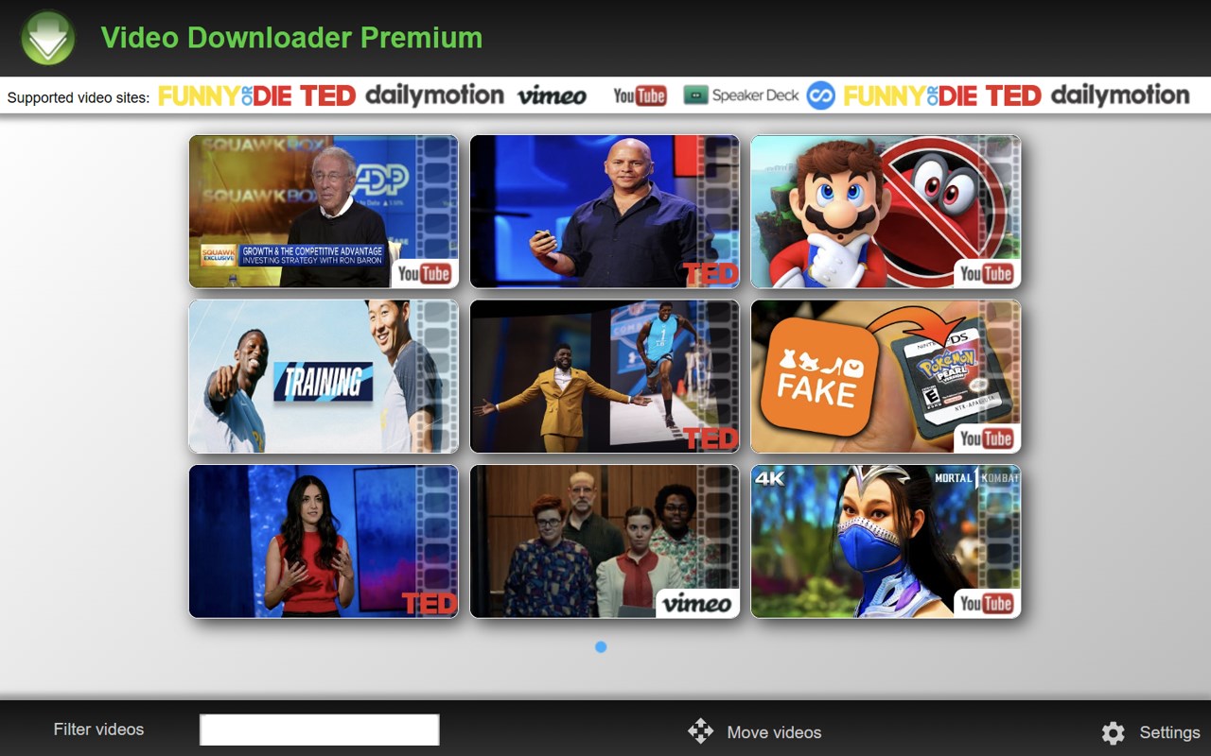1211x756 pixels.
Task: Click the blue infinity loop site icon
Action: pos(820,95)
